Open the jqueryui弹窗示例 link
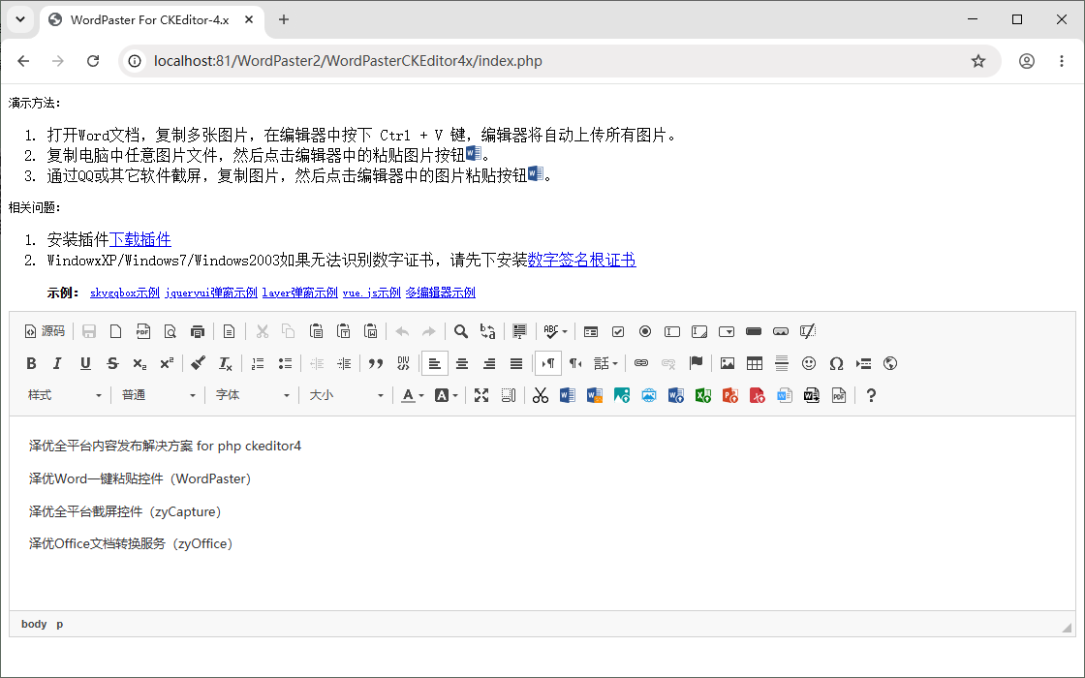The image size is (1085, 678). click(211, 293)
